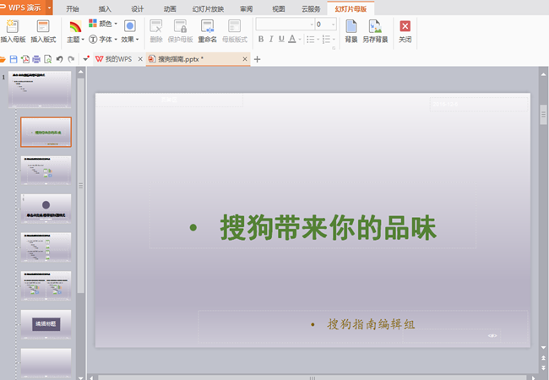
Task: Switch to the 云服务 ribbon tab
Action: tap(311, 8)
